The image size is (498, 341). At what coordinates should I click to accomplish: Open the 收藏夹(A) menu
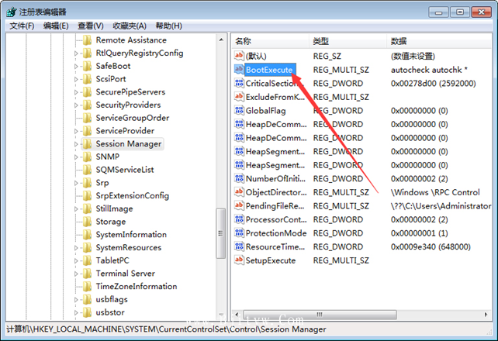[130, 26]
